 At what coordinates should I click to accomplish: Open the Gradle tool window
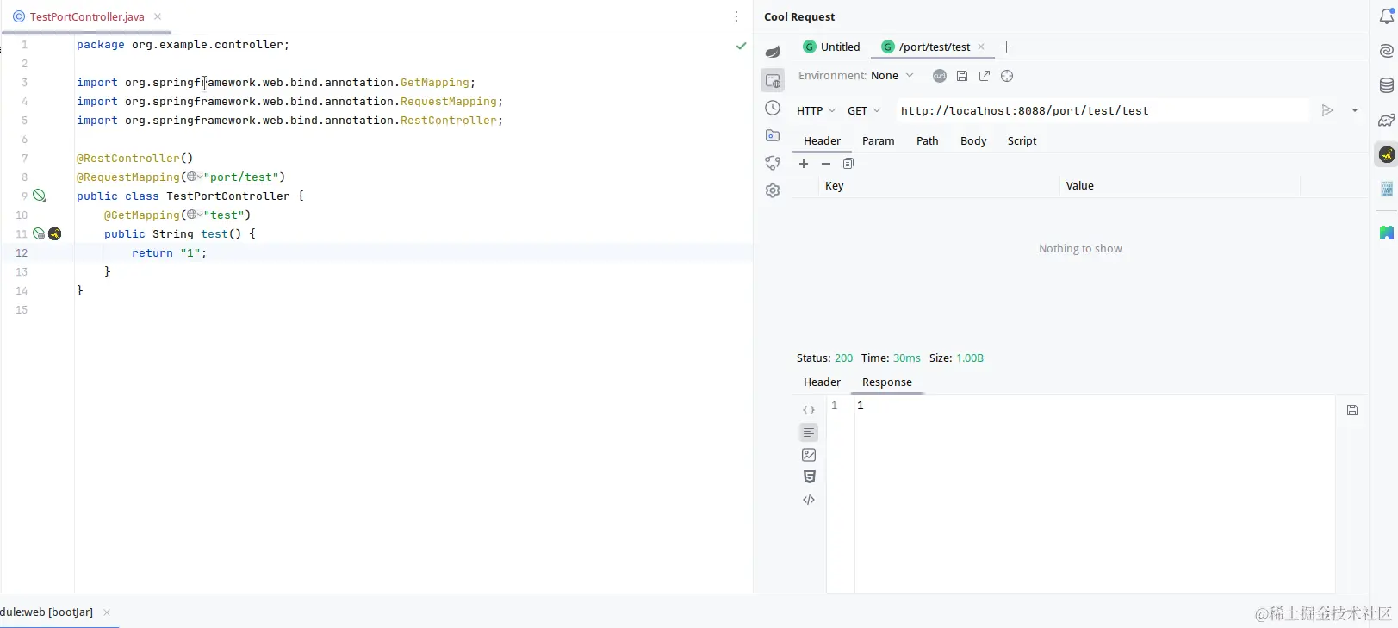(1387, 120)
